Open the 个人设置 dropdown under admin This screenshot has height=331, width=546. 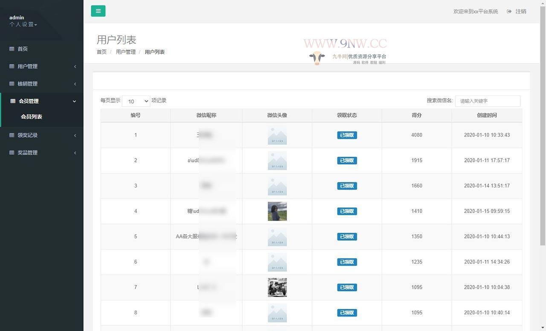pyautogui.click(x=23, y=25)
